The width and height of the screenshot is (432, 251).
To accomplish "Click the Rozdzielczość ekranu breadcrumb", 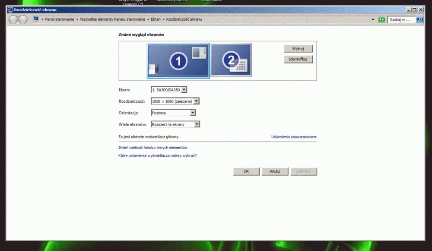I will [x=184, y=19].
